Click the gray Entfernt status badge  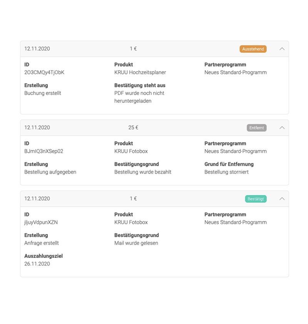pos(256,128)
